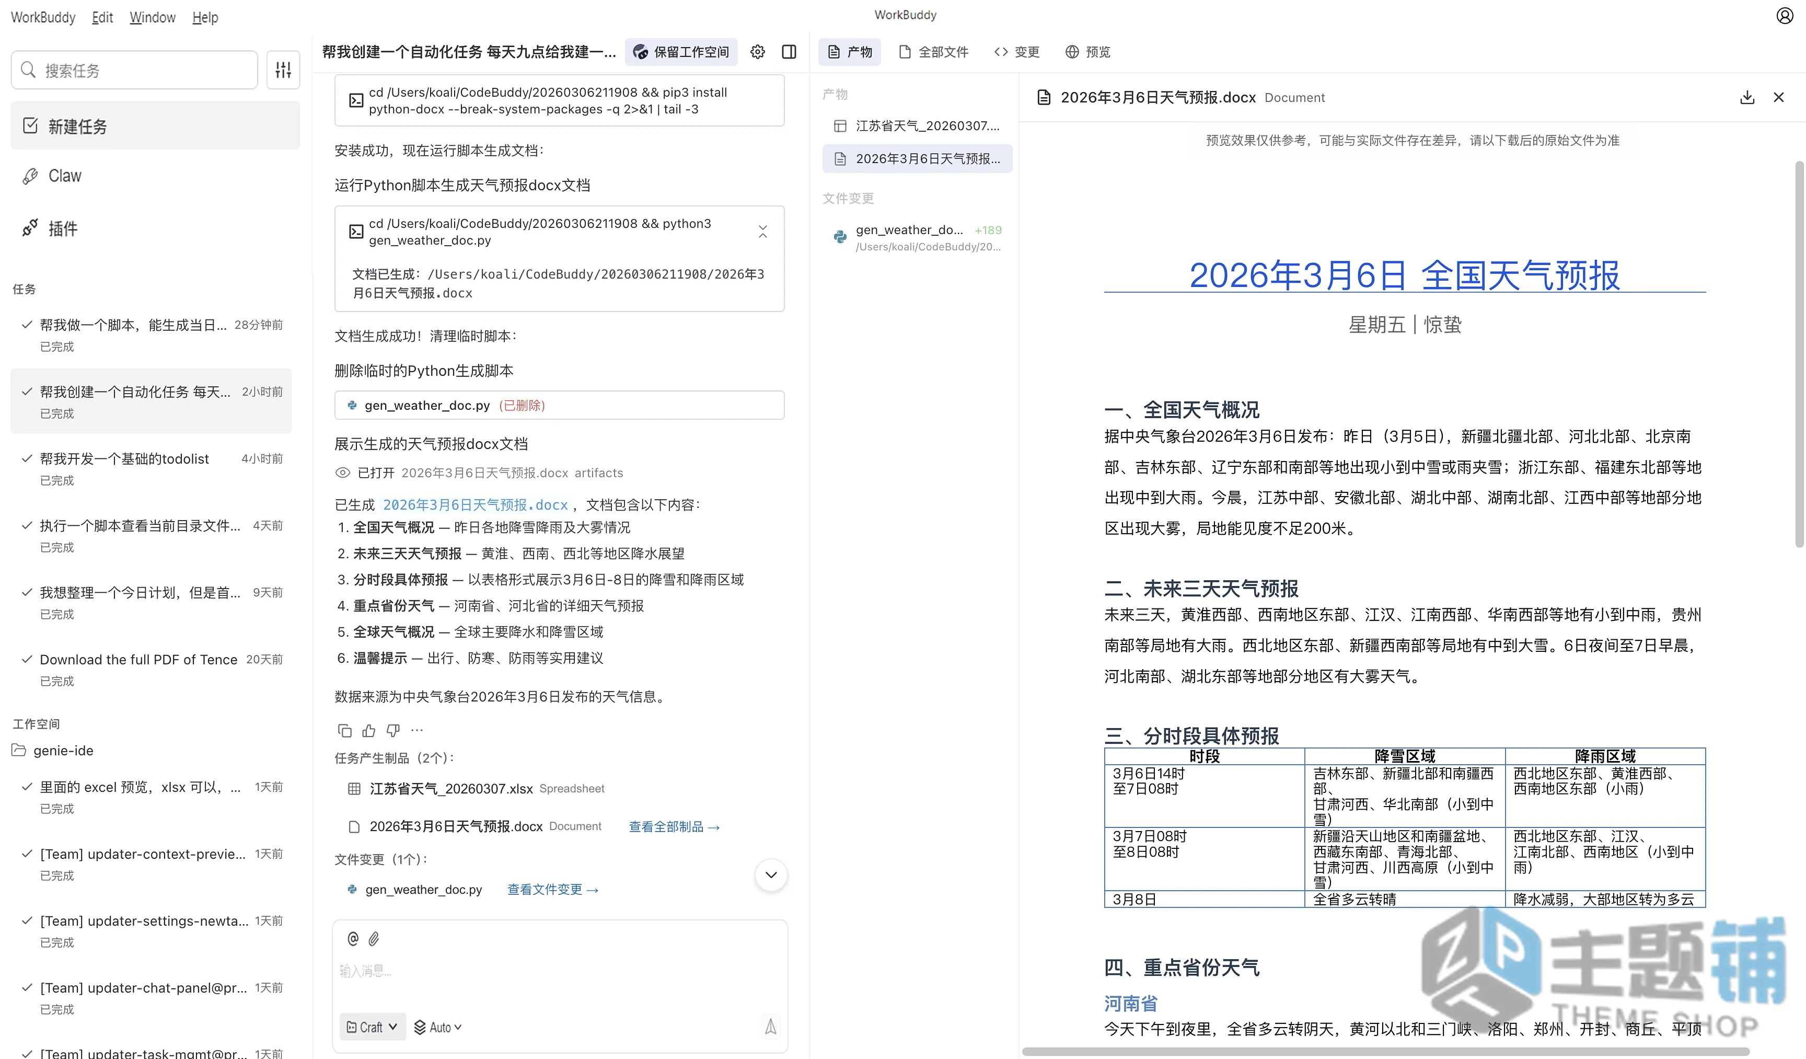Click the Claw icon in sidebar
1806x1059 pixels.
coord(30,176)
